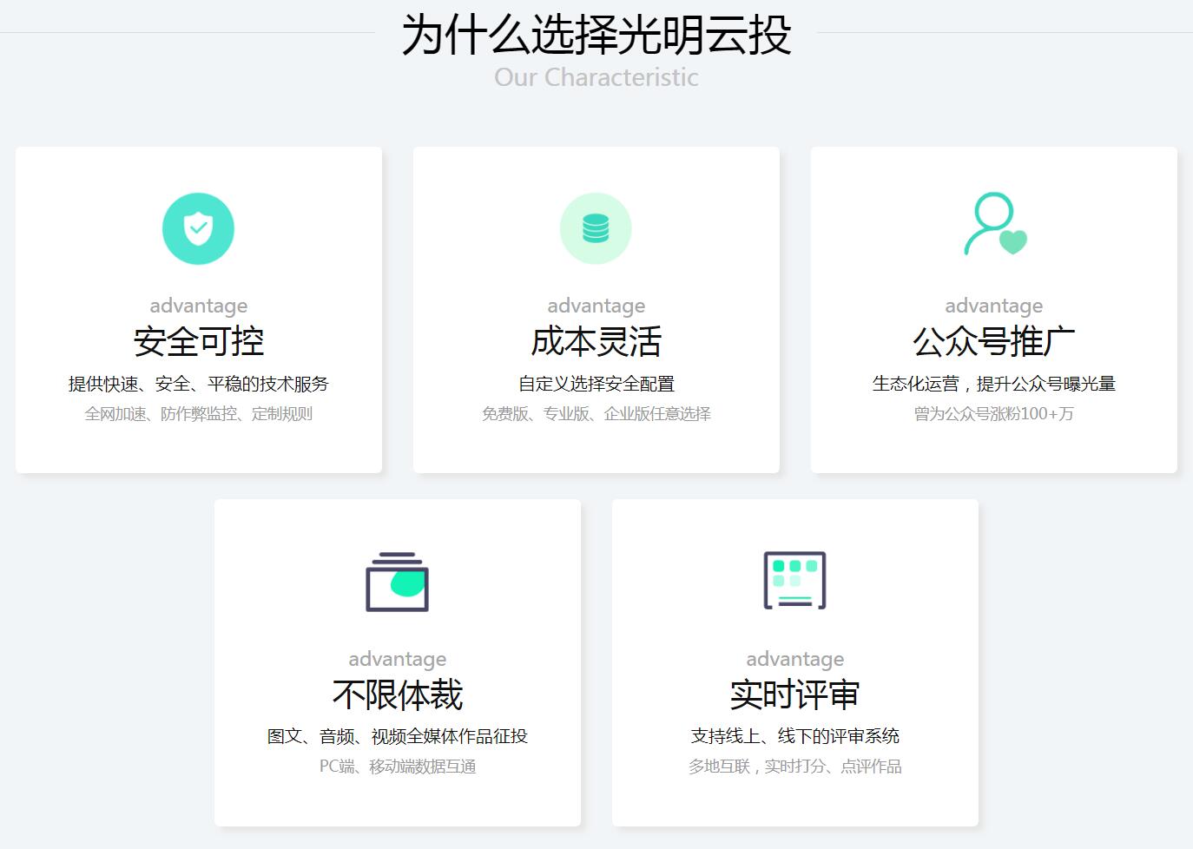Click text 免费版、专业版、企业版任意选择
Screen dimensions: 1193x849
[x=596, y=414]
